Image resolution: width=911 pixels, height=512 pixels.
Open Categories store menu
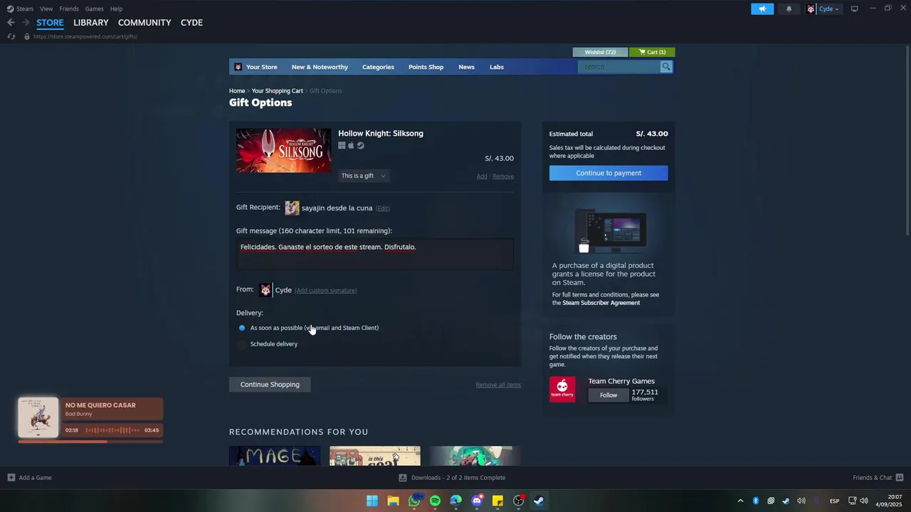[378, 67]
